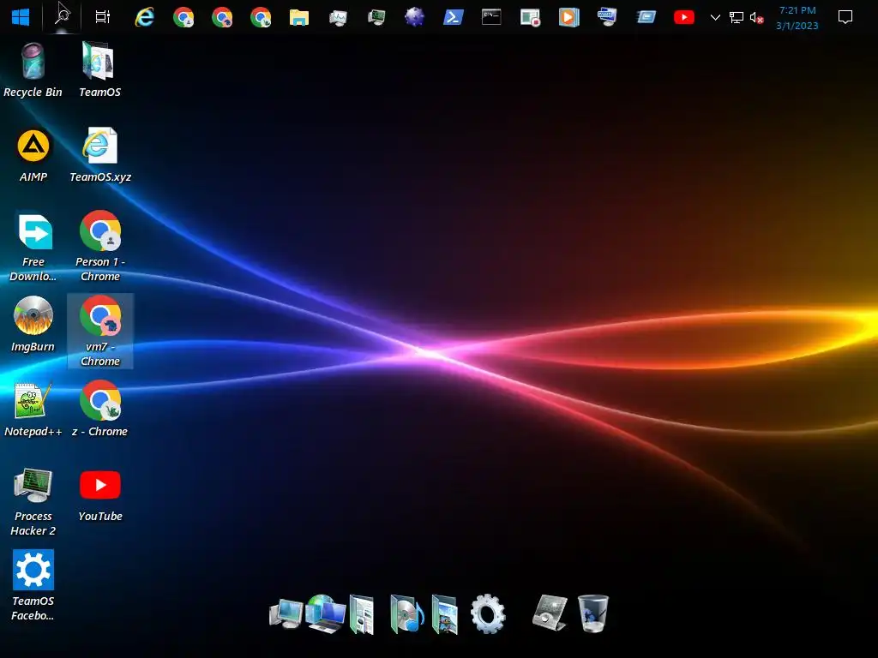Open the TeamOS.xyz internet shortcut
The width and height of the screenshot is (878, 658).
(x=100, y=155)
